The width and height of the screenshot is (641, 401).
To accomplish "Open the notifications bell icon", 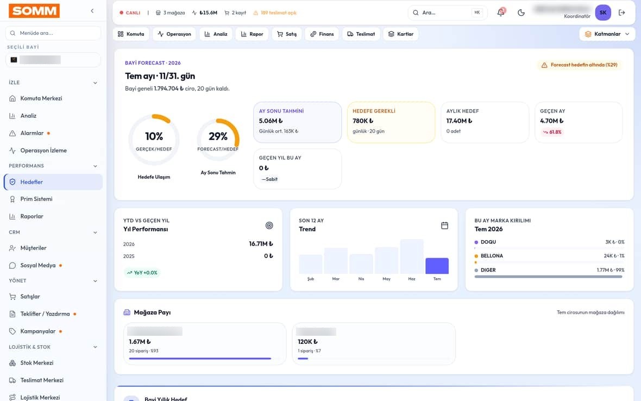I will pyautogui.click(x=501, y=12).
